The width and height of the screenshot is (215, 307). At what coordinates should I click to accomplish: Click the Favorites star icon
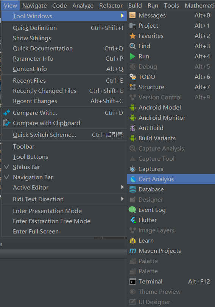click(132, 36)
